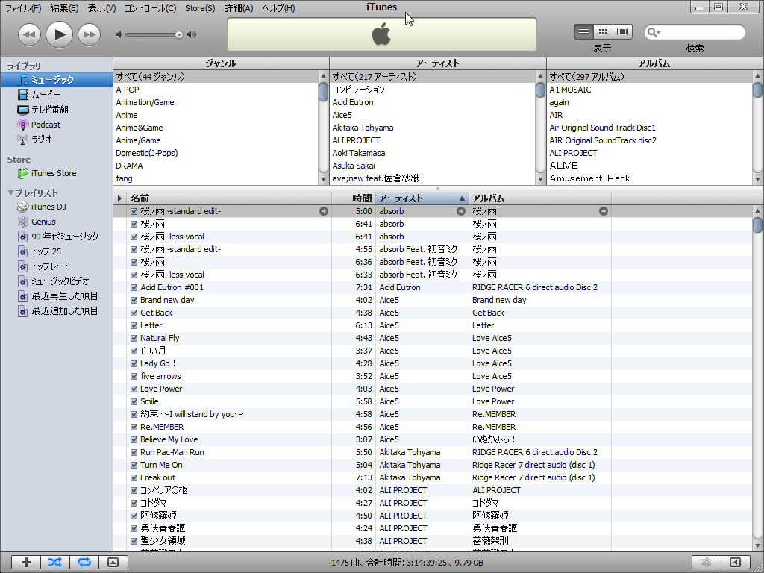Open the コントロール(C) menu
Viewport: 764px width, 573px height.
point(150,8)
